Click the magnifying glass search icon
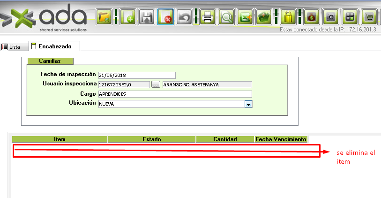This screenshot has height=198, width=381. coord(226,17)
